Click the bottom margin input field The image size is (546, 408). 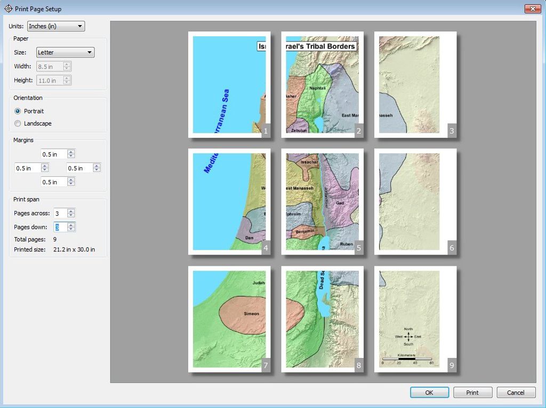[54, 182]
